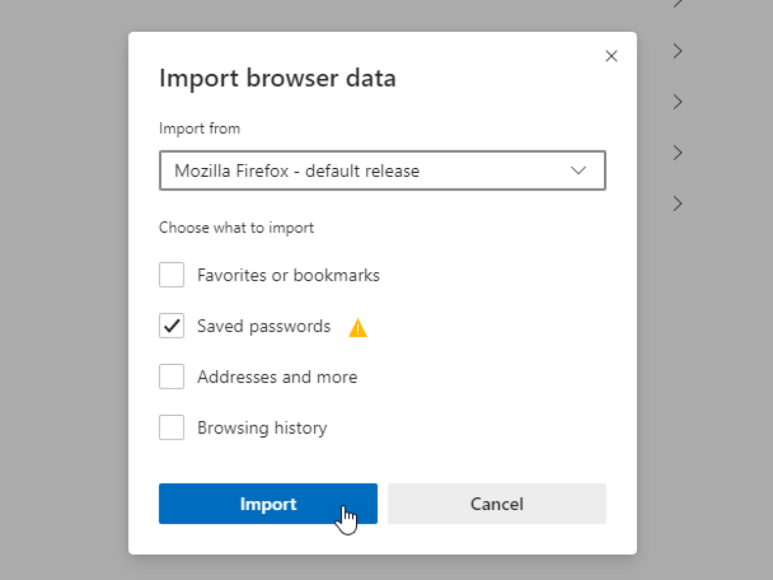This screenshot has height=580, width=773.
Task: Uncheck the Saved passwords checkbox
Action: click(x=171, y=326)
